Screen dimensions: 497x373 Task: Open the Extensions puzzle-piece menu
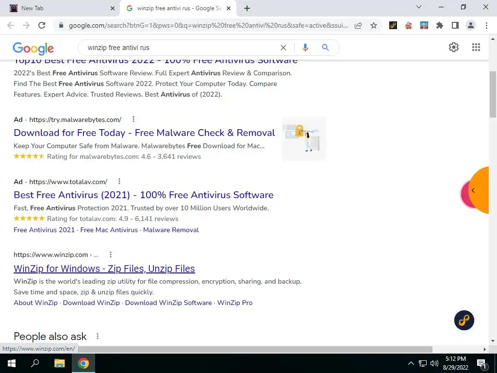440,25
